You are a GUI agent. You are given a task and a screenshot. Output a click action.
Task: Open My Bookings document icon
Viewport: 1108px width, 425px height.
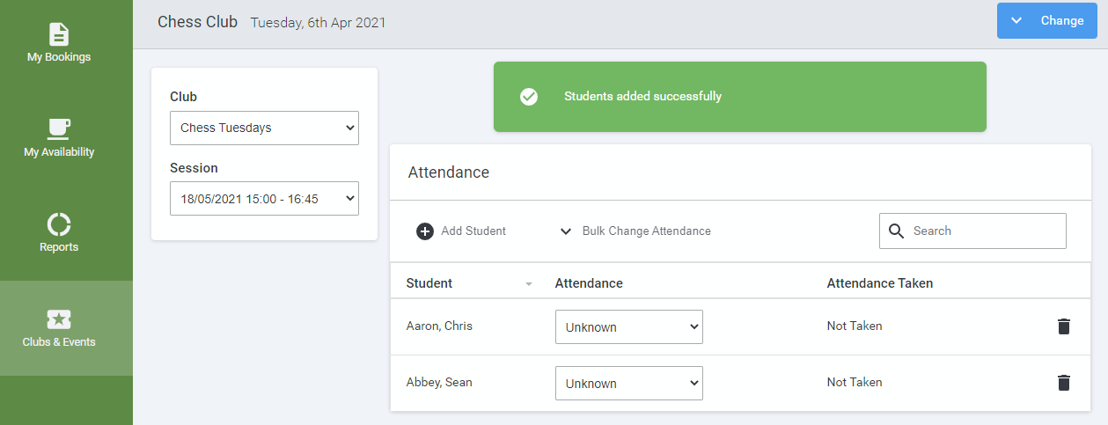pyautogui.click(x=59, y=34)
